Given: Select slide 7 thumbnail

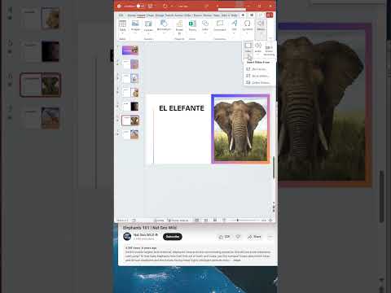Looking at the screenshot, I should [x=130, y=134].
